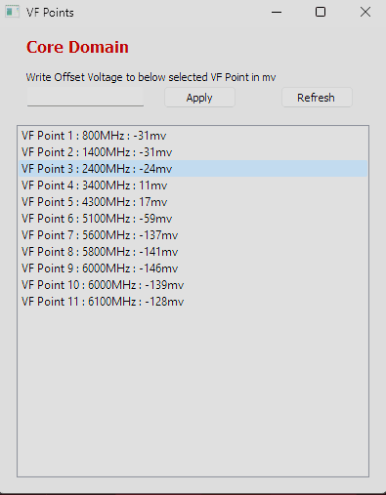Pick VF Point 5 at 4300MHz
This screenshot has height=495, width=386.
click(193, 202)
